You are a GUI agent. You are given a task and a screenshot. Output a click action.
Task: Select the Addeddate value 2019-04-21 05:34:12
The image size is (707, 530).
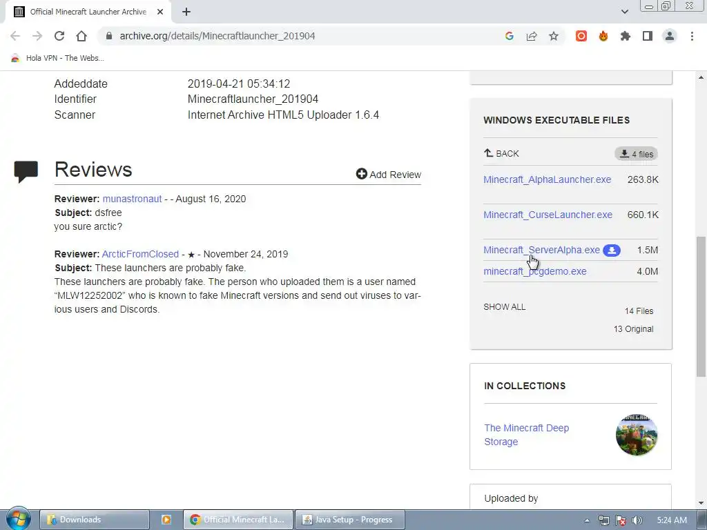pos(239,84)
